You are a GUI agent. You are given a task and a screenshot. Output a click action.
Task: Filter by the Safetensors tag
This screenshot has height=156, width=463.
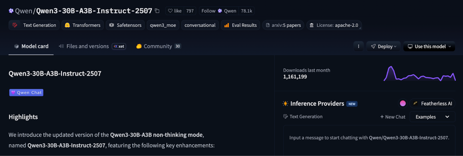tap(125, 25)
